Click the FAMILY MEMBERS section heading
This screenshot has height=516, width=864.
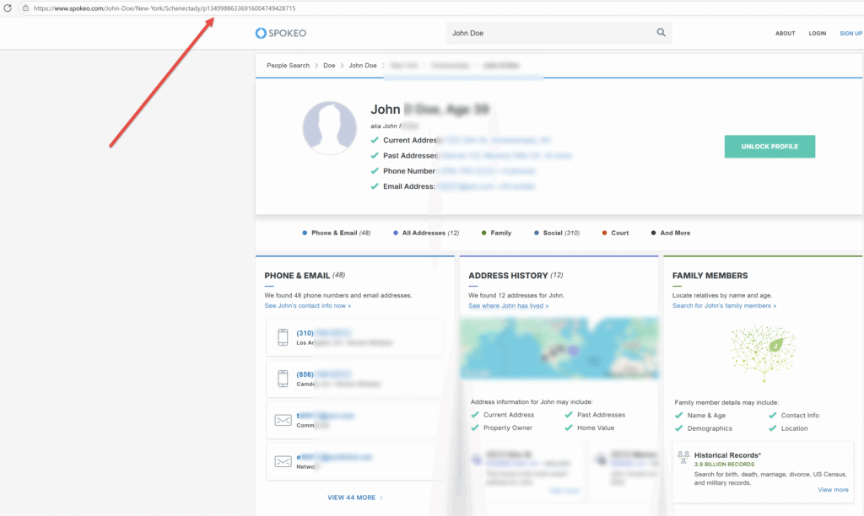coord(710,276)
